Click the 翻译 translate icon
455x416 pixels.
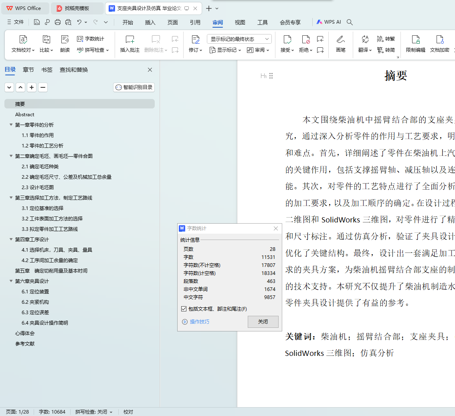pyautogui.click(x=365, y=44)
